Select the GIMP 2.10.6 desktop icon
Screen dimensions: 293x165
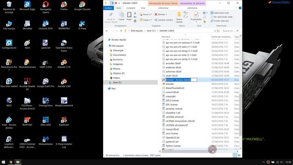pyautogui.click(x=46, y=64)
